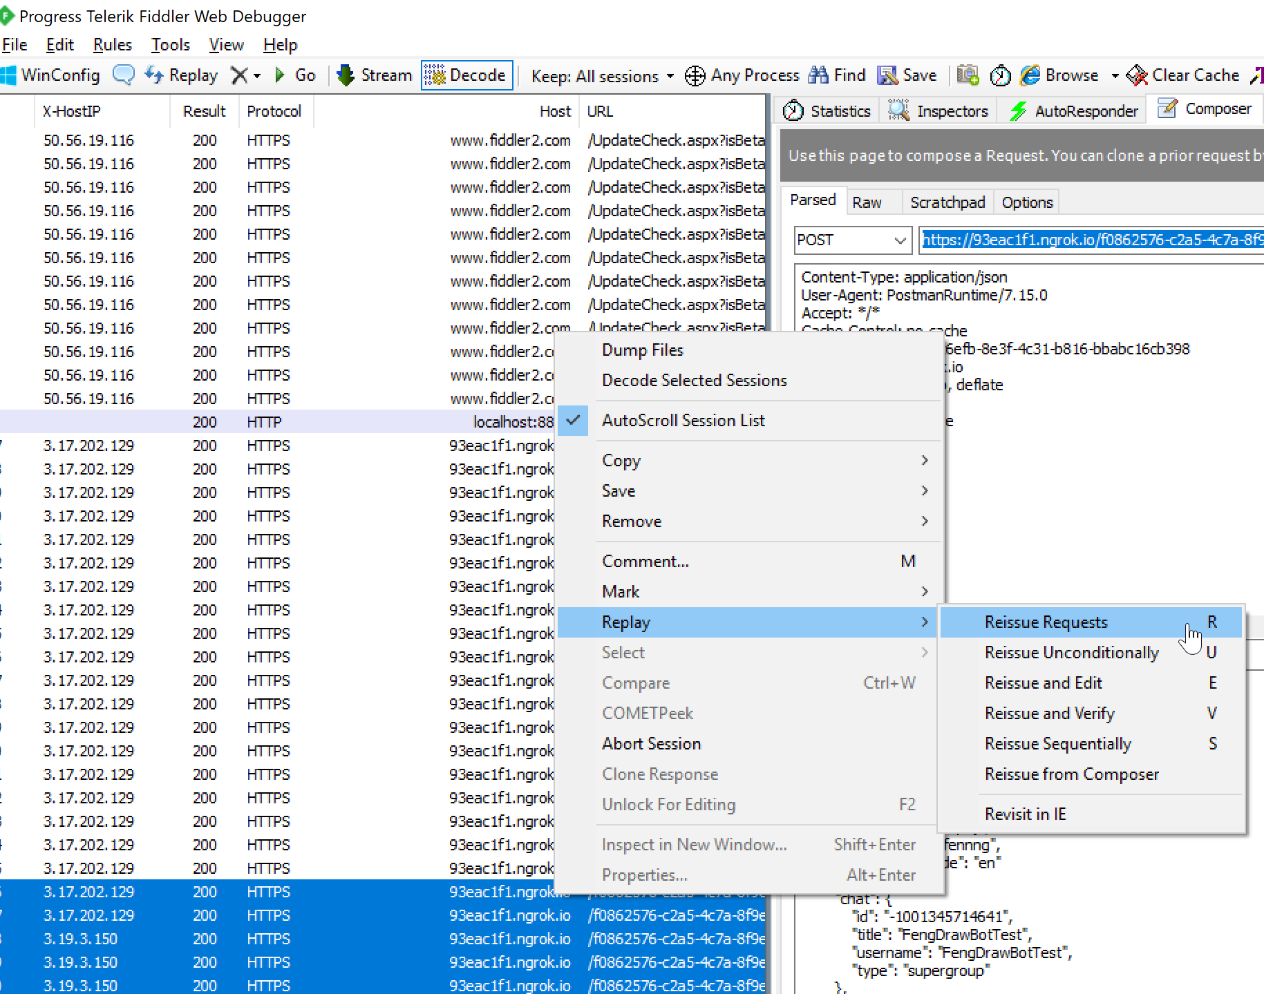Choose Decode Selected Sessions menu entry

749,381
